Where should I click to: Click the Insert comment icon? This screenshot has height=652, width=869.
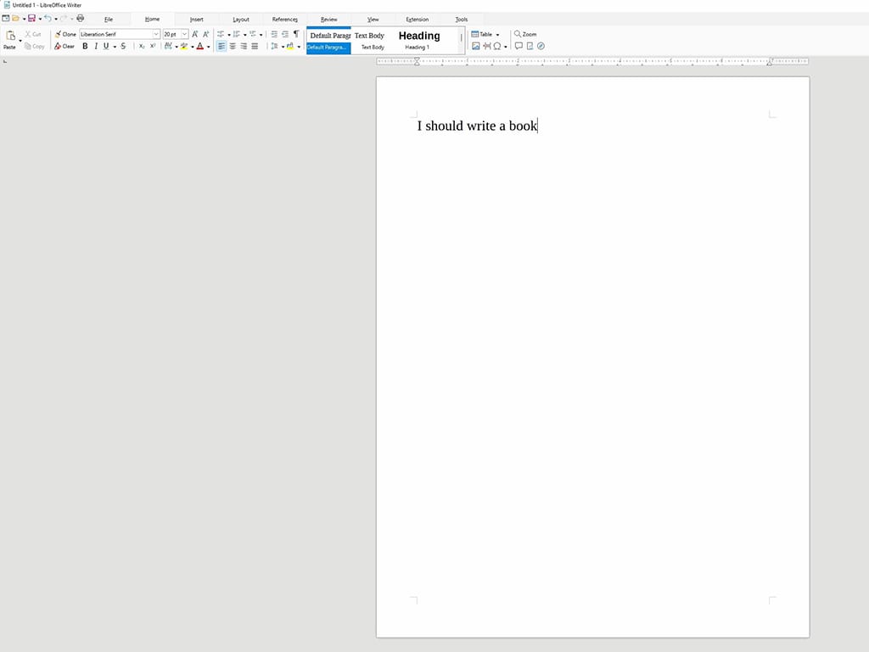coord(519,46)
